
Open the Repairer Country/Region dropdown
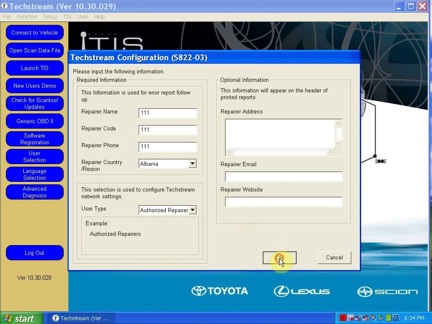point(192,164)
